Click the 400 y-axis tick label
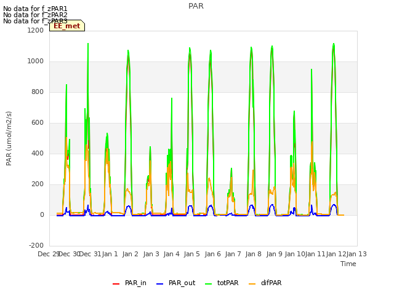Image resolution: width=394 pixels, height=295 pixels. (38, 154)
